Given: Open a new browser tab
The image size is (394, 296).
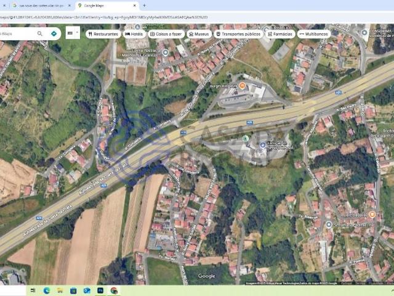Looking at the screenshot, I should pos(145,6).
